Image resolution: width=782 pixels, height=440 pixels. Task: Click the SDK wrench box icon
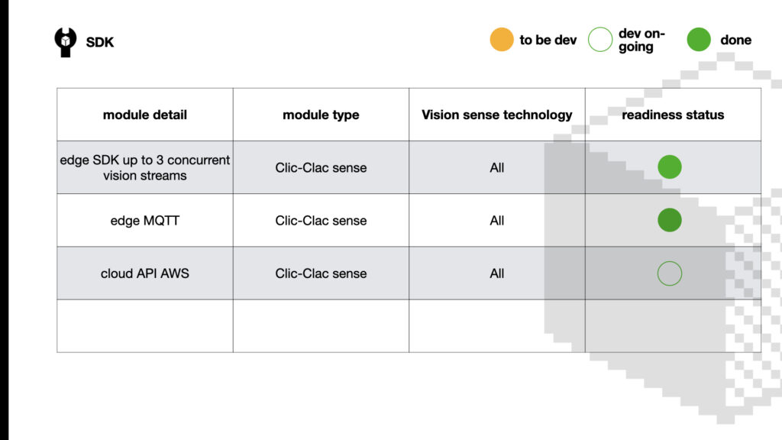(66, 42)
